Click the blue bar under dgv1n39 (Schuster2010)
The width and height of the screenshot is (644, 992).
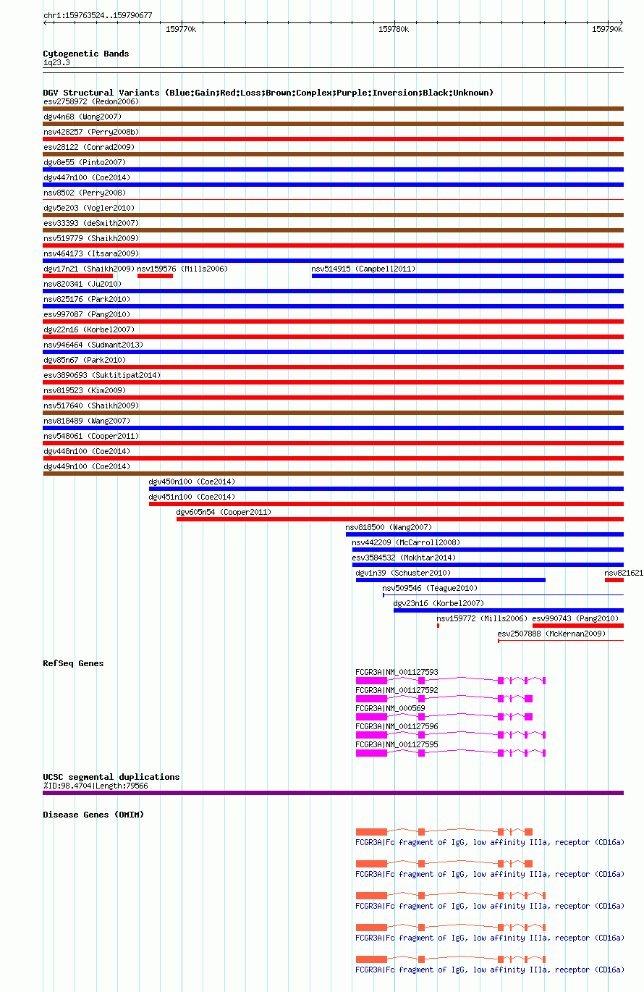(451, 579)
